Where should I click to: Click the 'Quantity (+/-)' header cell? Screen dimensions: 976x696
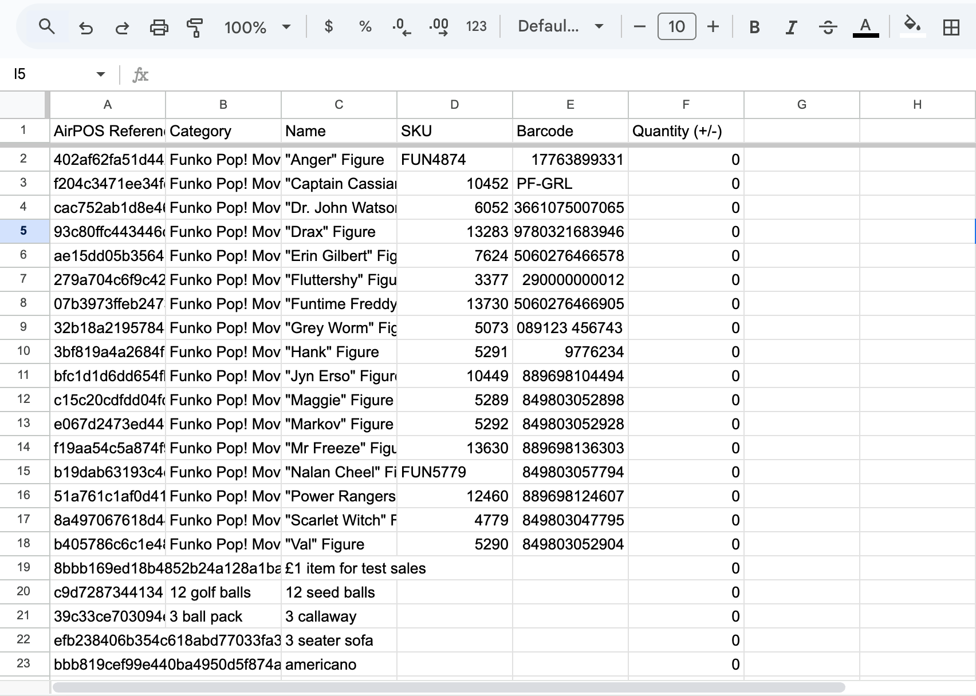click(686, 131)
